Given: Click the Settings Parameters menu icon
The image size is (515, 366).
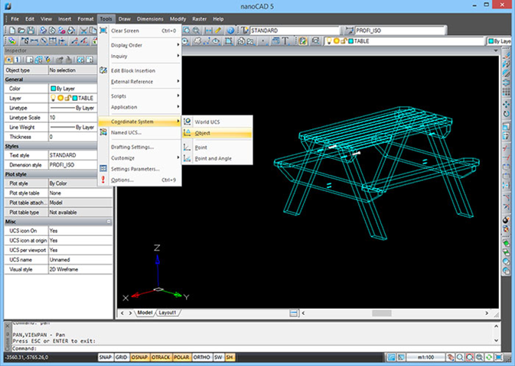Looking at the screenshot, I should [103, 169].
